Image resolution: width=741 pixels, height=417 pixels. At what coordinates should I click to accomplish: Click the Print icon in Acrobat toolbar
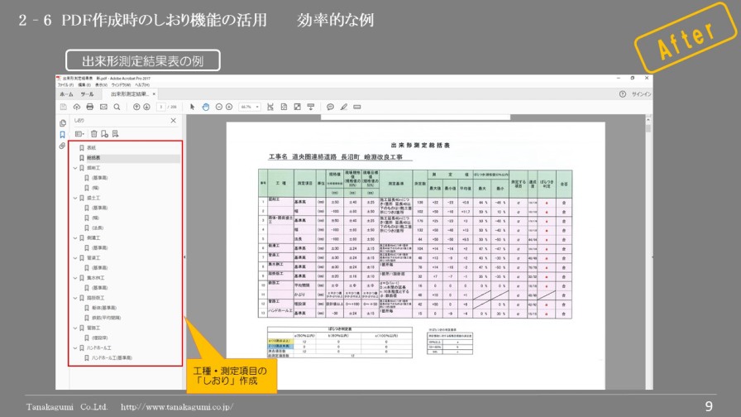pos(90,107)
